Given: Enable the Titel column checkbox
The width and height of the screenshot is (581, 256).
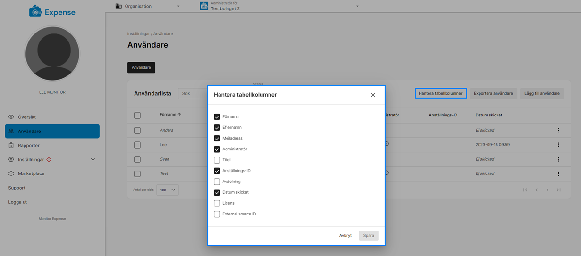Looking at the screenshot, I should pos(217,160).
